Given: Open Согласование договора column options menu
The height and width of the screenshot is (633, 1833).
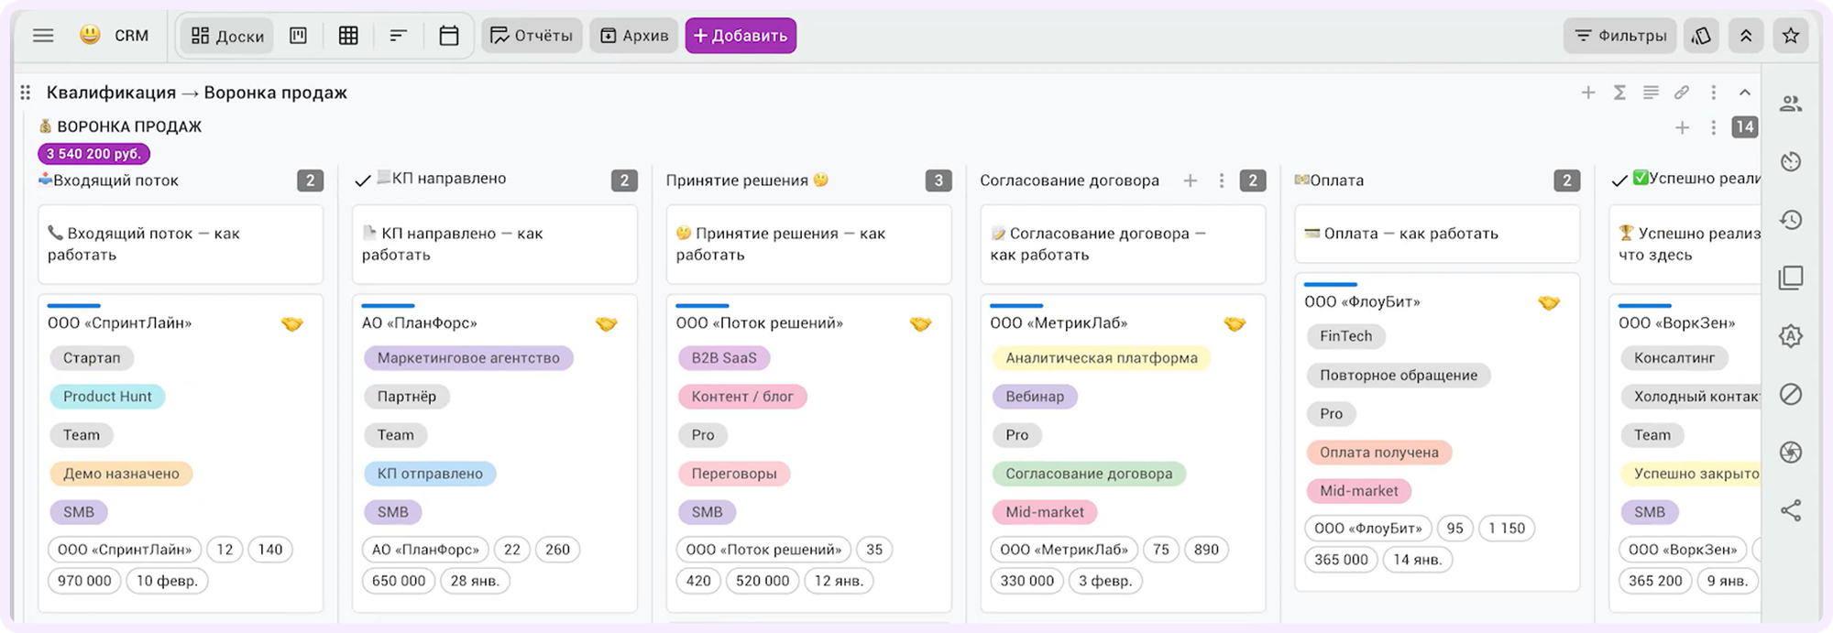Looking at the screenshot, I should tap(1222, 180).
